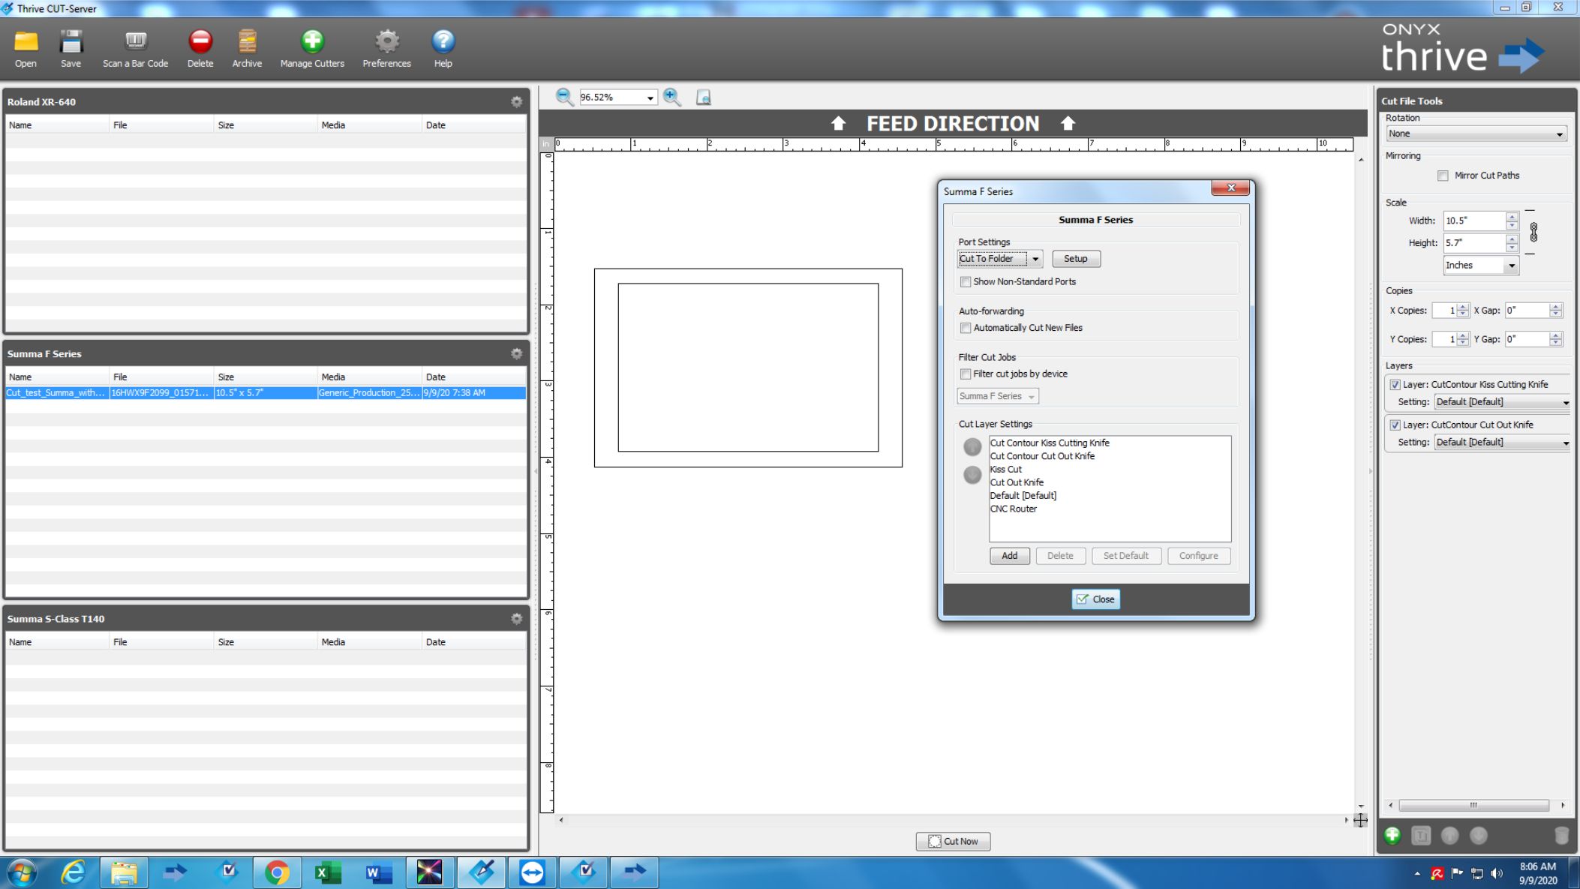
Task: Open Roland XR-640 settings gear
Action: 516,101
